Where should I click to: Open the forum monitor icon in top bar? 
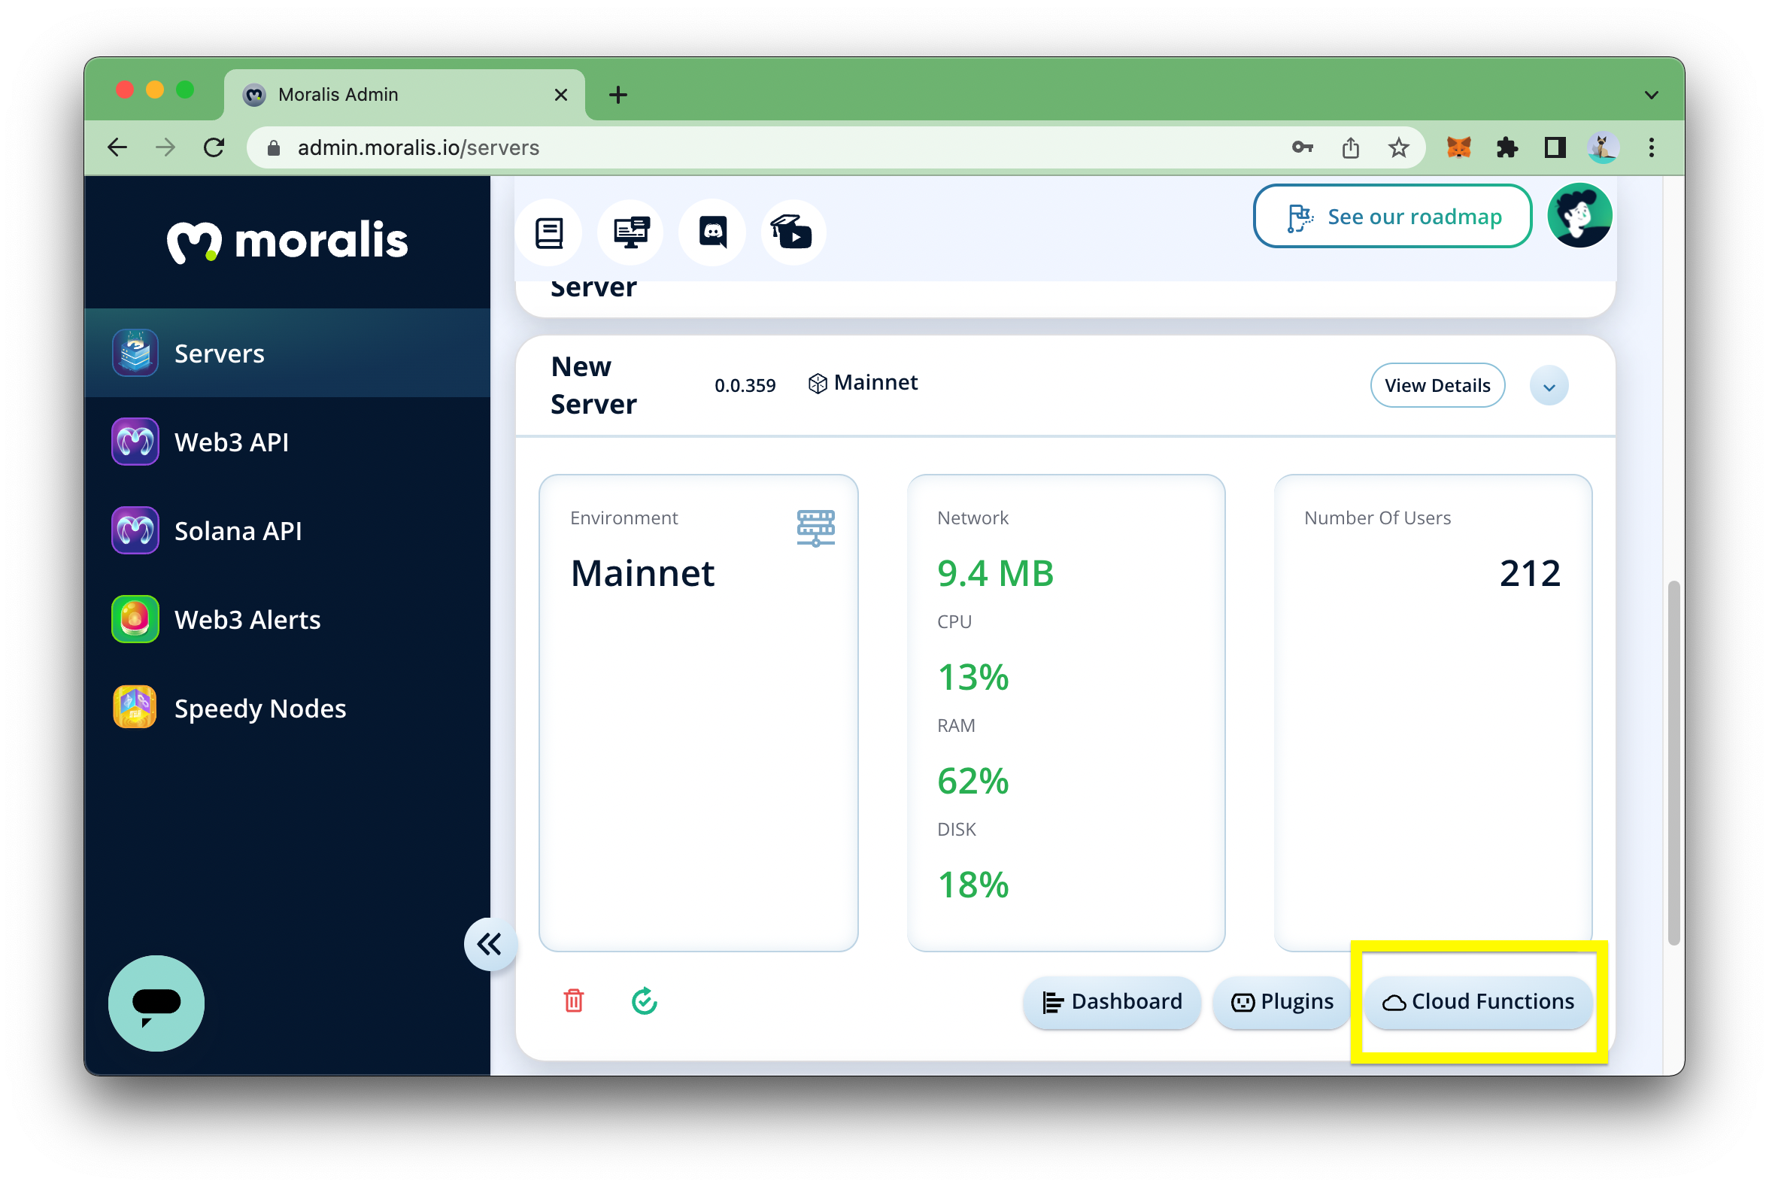coord(630,233)
